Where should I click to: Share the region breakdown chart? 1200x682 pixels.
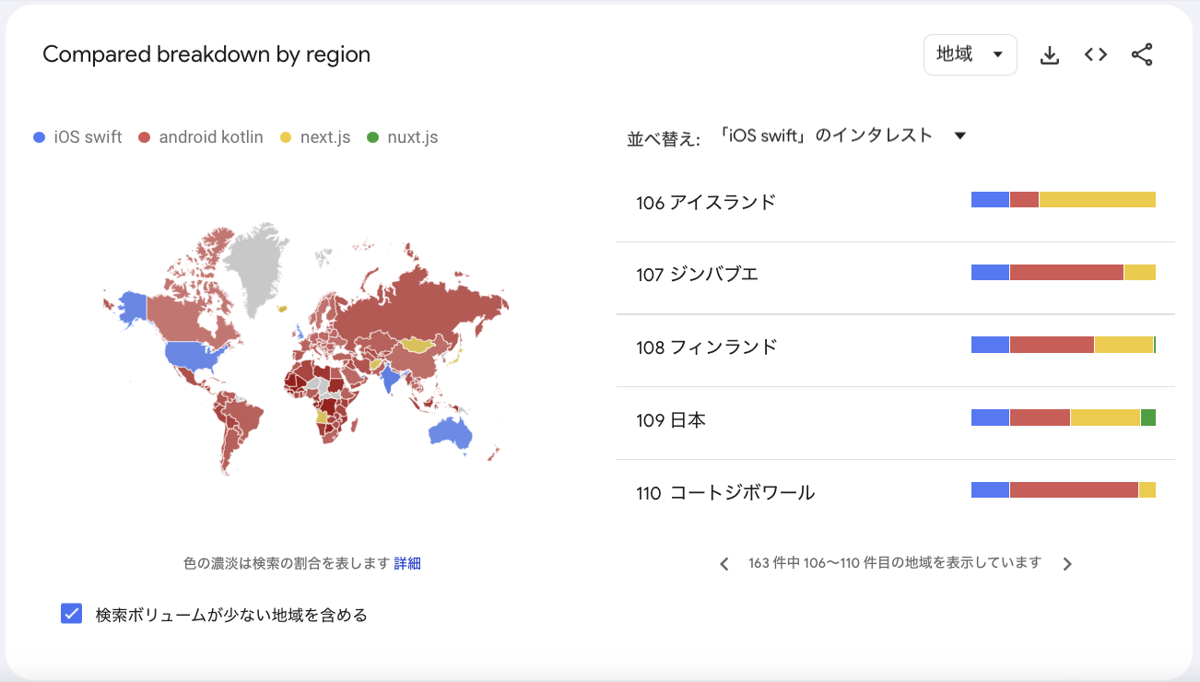click(x=1142, y=54)
